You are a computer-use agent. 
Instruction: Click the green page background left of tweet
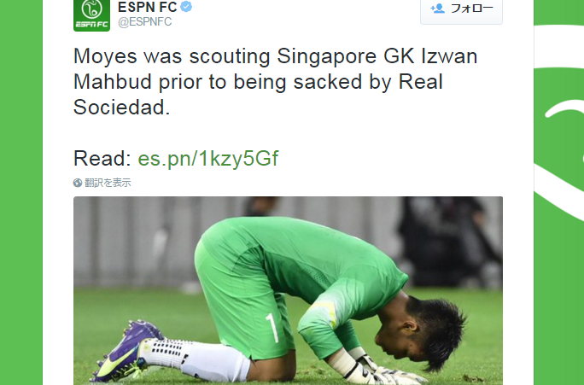tap(21, 193)
